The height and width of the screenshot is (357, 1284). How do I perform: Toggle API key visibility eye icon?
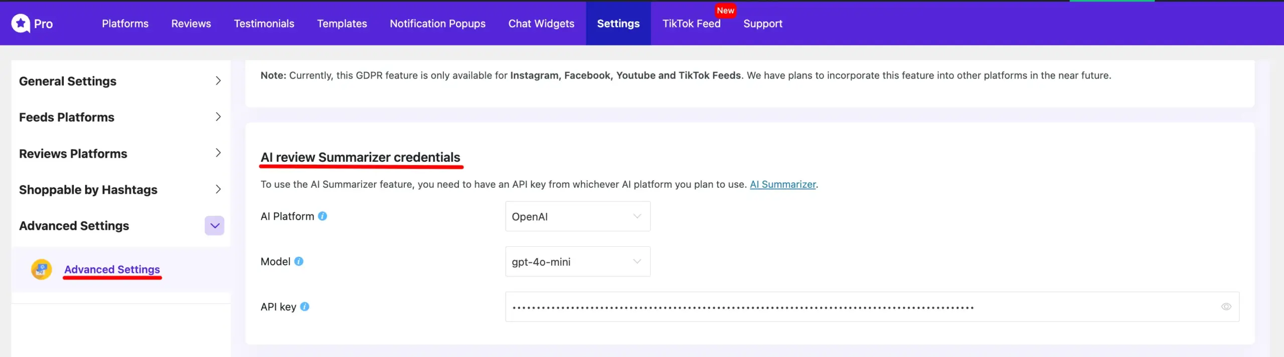[1226, 306]
